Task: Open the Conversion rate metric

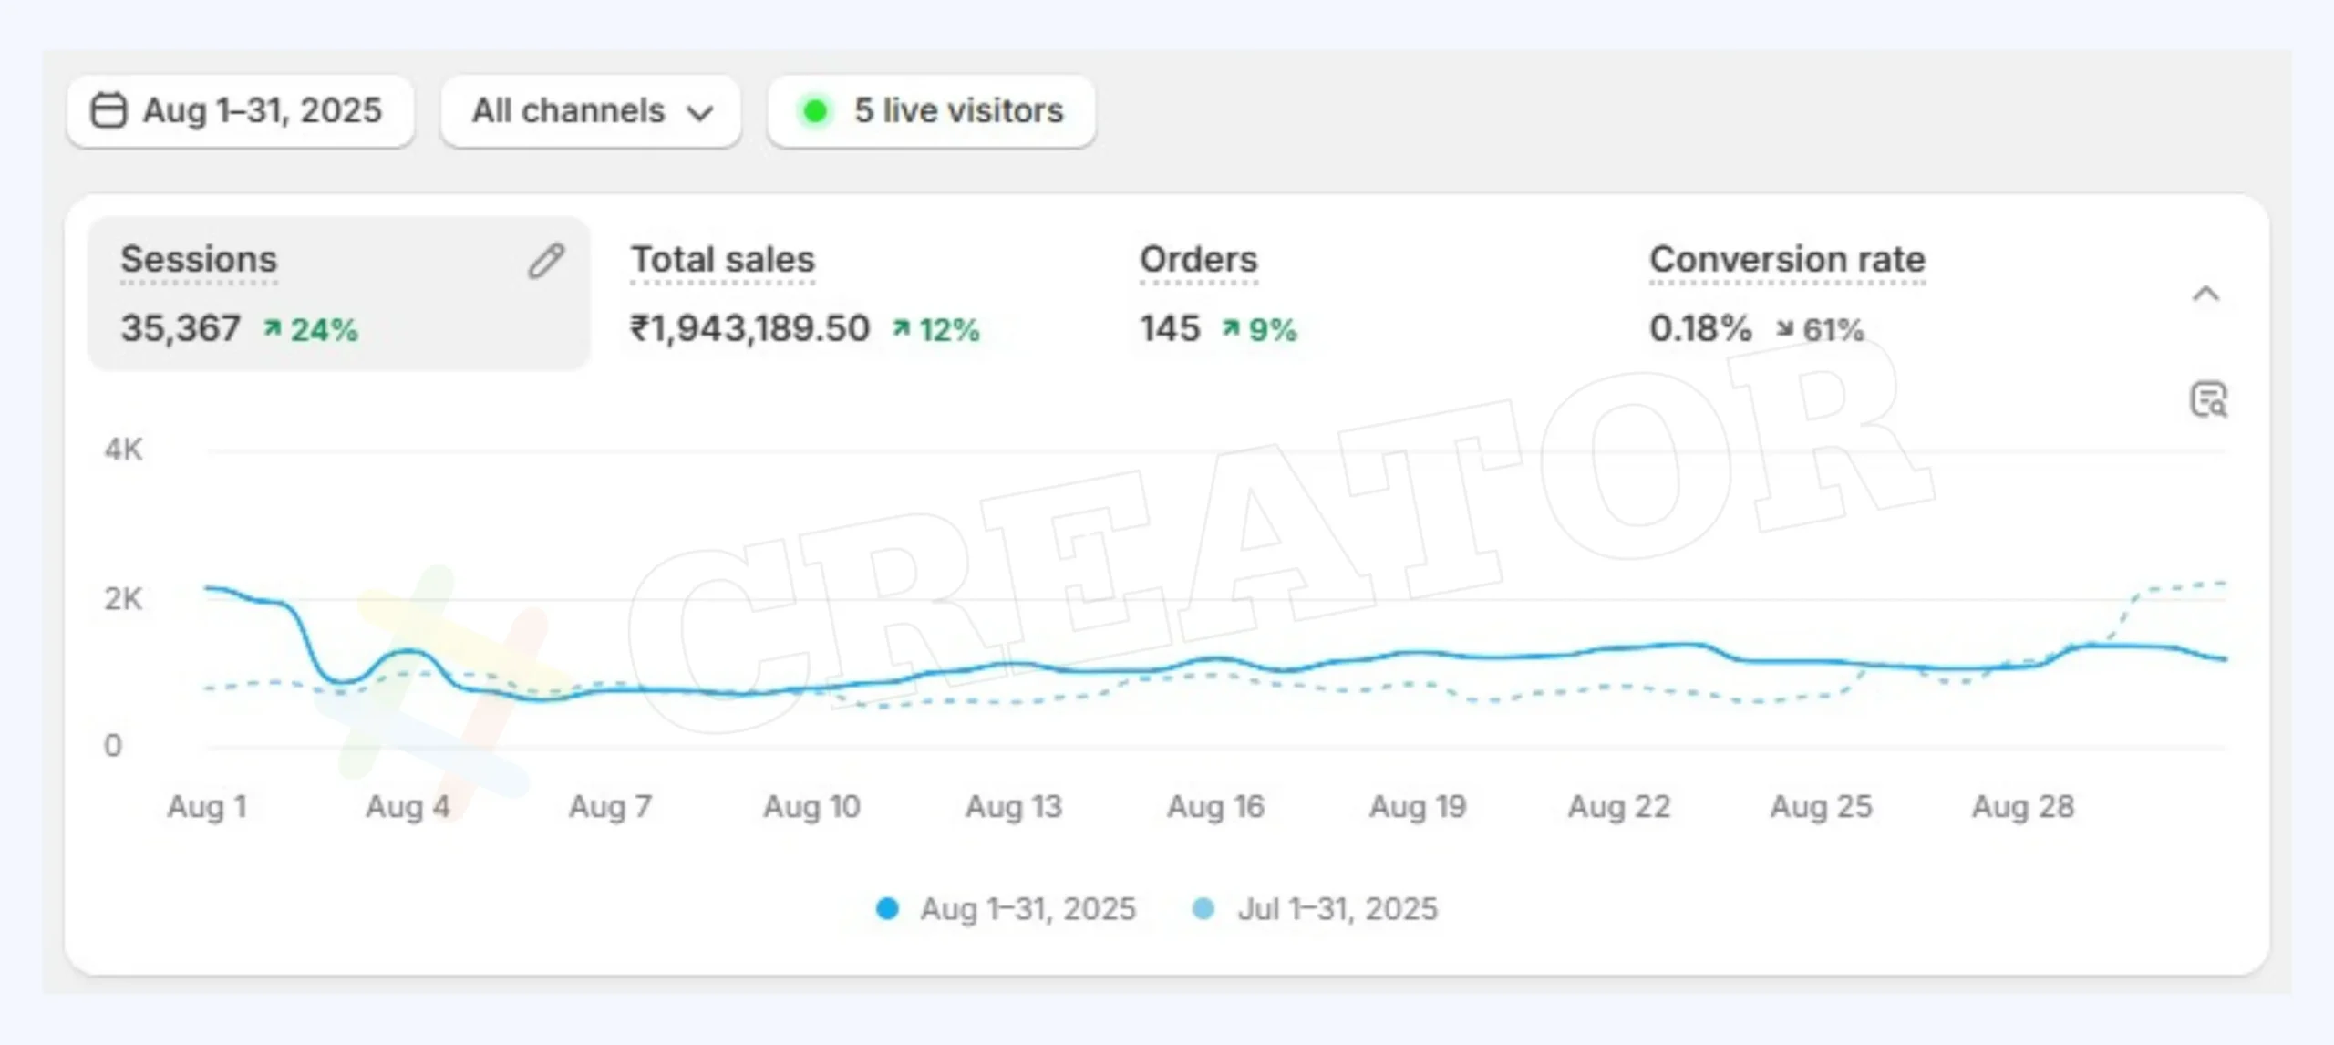Action: pos(1787,260)
